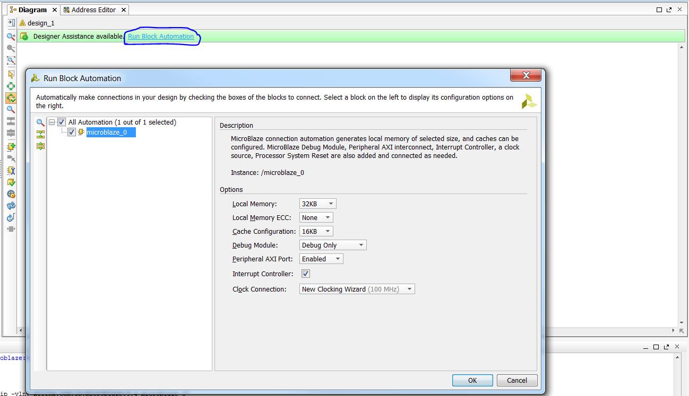689x396 pixels.
Task: Click the diagram vertical scrollbar down arrow
Action: coord(682,322)
